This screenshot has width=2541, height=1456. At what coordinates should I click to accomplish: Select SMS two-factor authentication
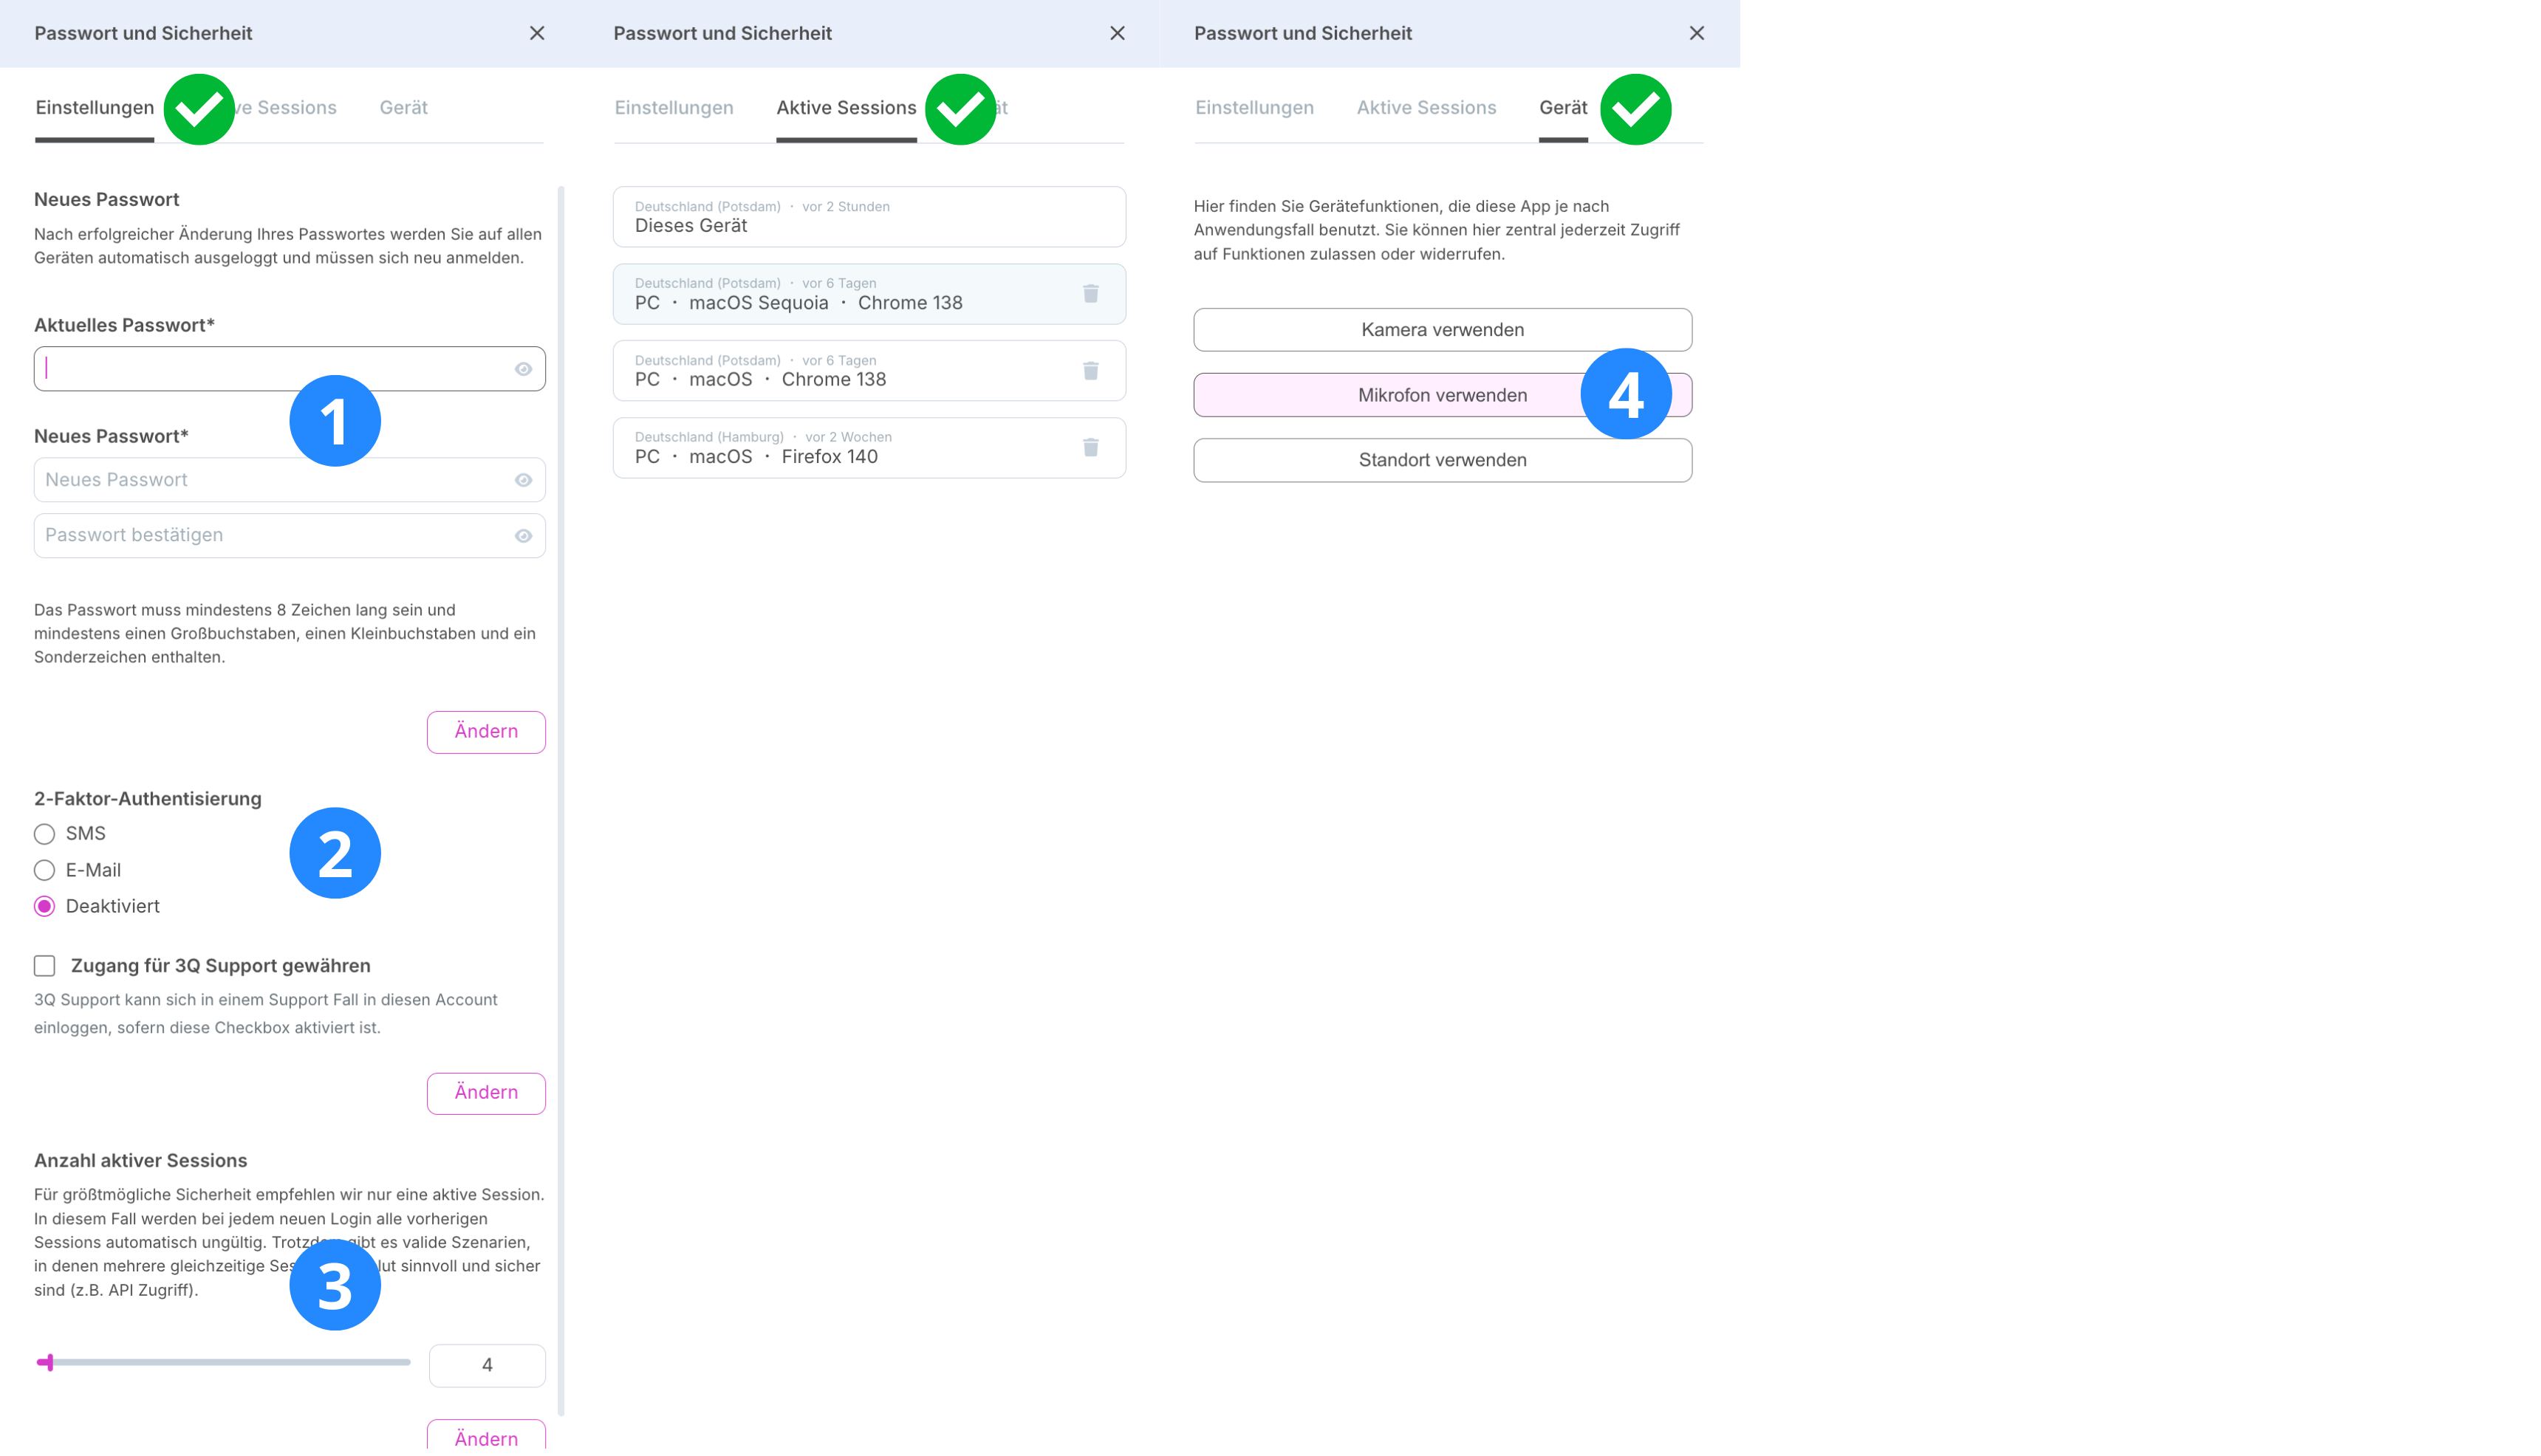click(x=44, y=834)
